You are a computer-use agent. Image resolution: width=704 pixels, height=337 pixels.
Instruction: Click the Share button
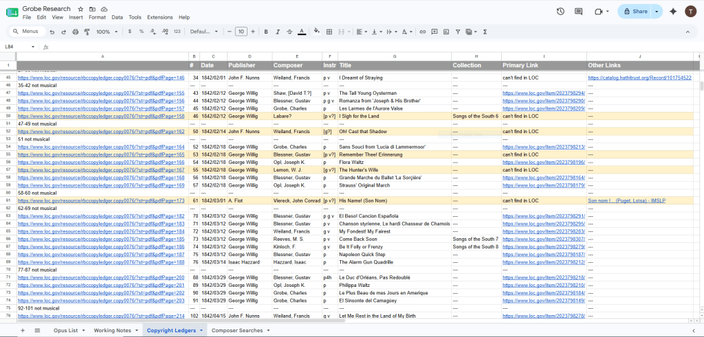tap(635, 12)
